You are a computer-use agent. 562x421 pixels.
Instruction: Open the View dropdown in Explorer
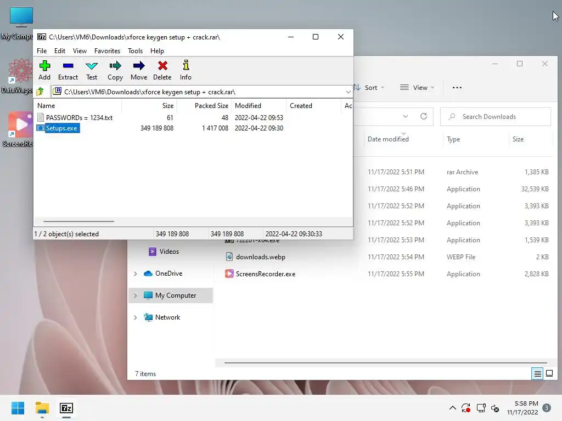coord(417,87)
